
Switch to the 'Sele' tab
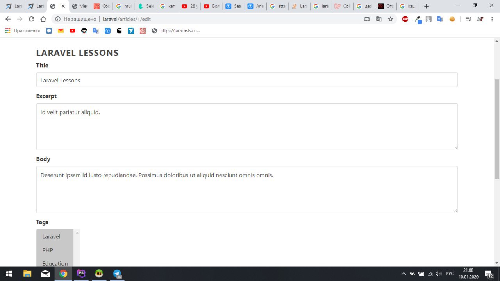pyautogui.click(x=146, y=6)
